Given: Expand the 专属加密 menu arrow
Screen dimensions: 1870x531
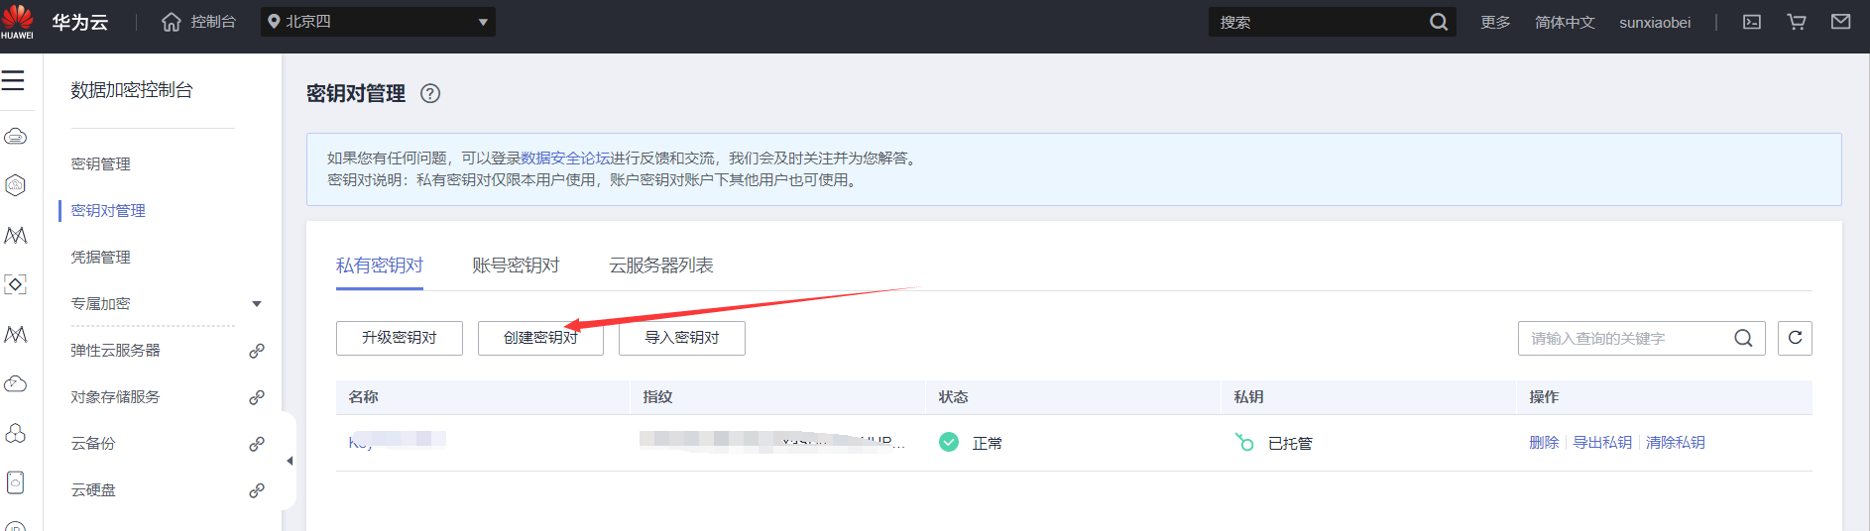Looking at the screenshot, I should [x=257, y=304].
